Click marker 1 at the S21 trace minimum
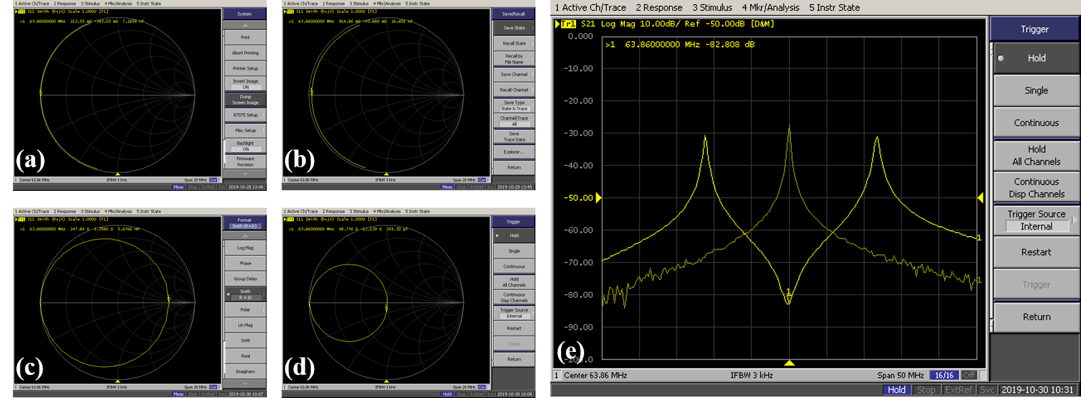 coord(788,293)
